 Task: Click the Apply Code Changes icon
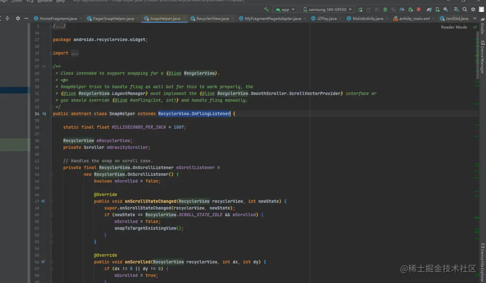tap(377, 9)
